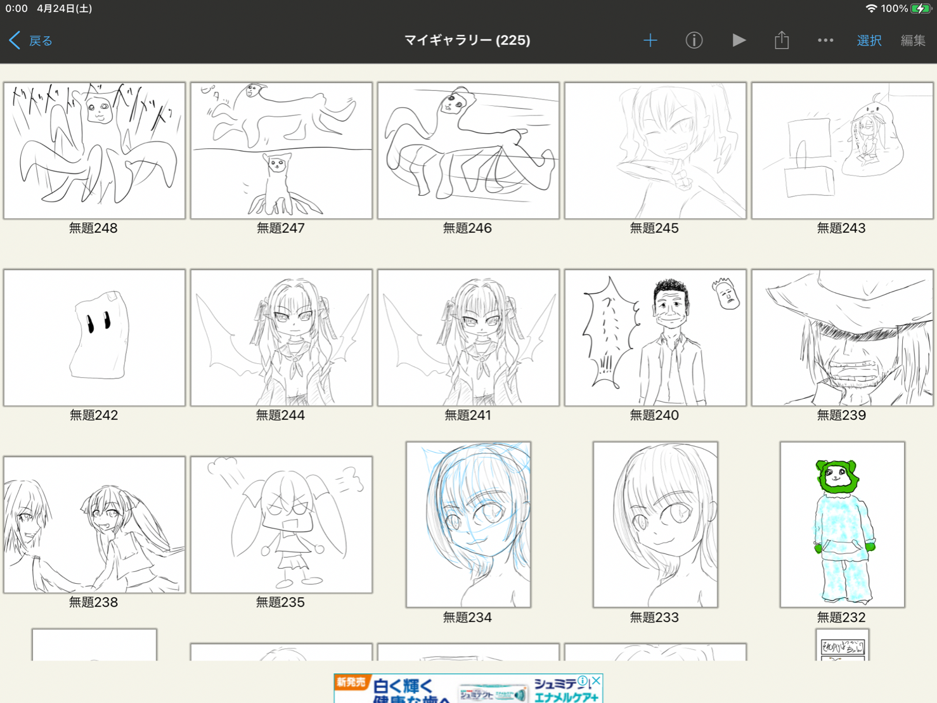Open artwork thumbnail 無題243
This screenshot has height=703, width=937.
click(x=843, y=151)
